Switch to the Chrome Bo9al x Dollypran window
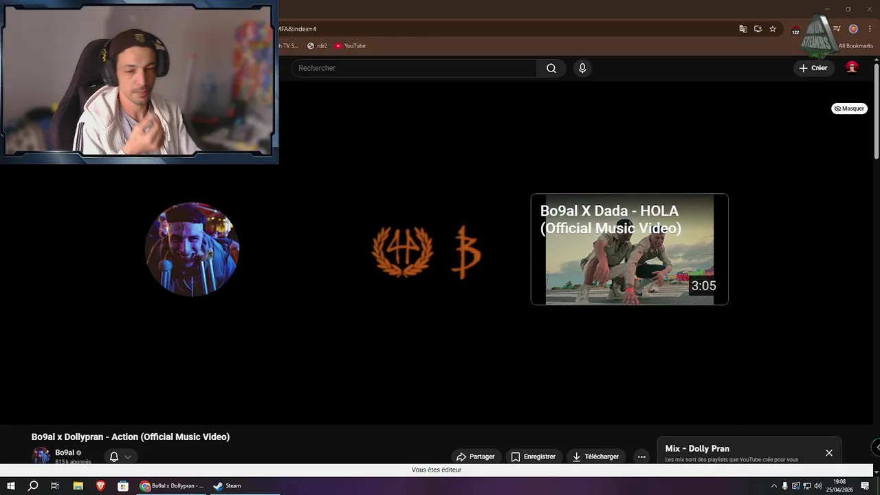This screenshot has height=495, width=880. [x=172, y=486]
